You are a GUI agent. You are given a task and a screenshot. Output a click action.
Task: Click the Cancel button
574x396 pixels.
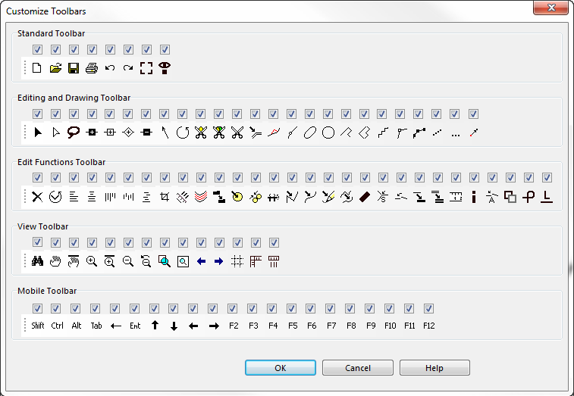(x=358, y=367)
